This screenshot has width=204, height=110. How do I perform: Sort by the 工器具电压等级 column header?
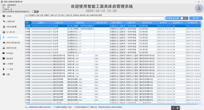click(x=102, y=23)
